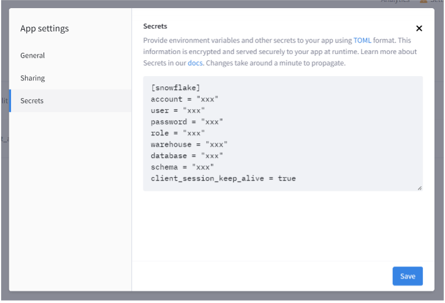The image size is (445, 303).
Task: Click inside the secrets text area
Action: 283,134
